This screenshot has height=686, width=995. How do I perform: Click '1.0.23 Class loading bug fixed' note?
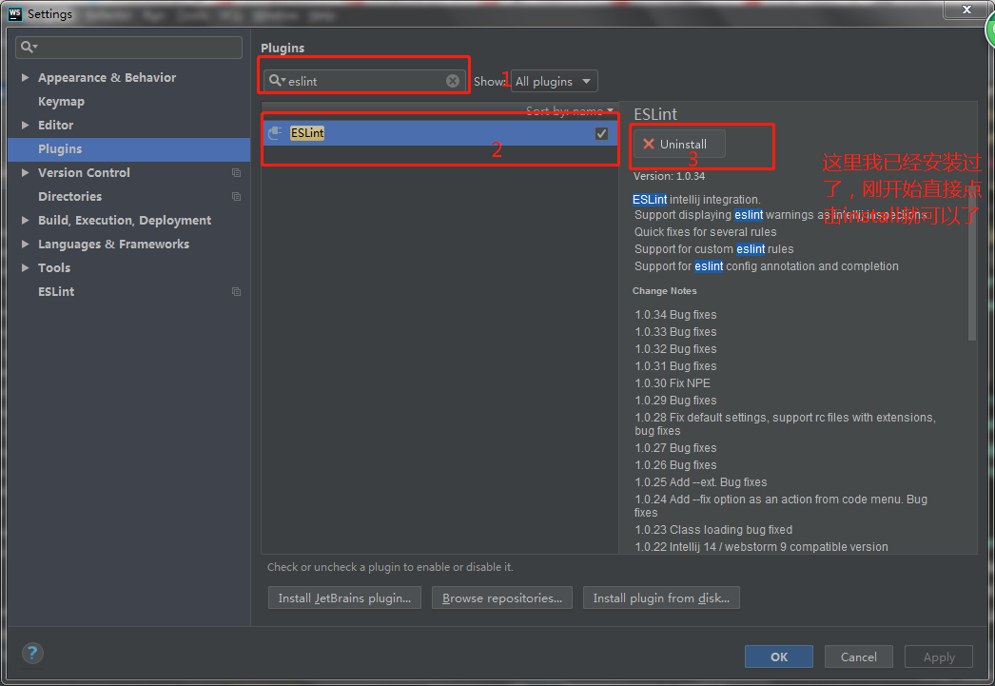713,530
